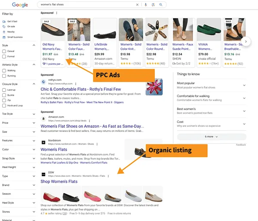Tick the Buckle closure style checkbox
Screen dimensions: 258x221
tap(4, 95)
